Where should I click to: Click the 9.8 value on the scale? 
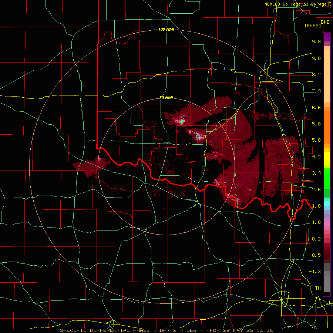pyautogui.click(x=316, y=41)
